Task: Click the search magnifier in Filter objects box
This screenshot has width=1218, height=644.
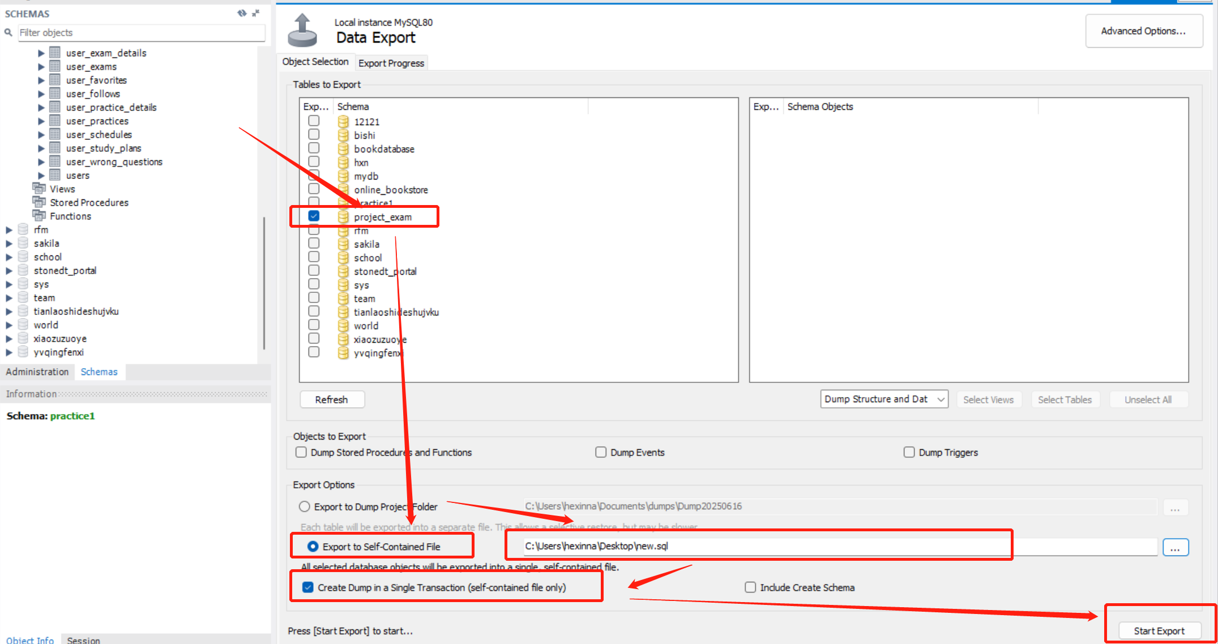Action: click(x=8, y=33)
